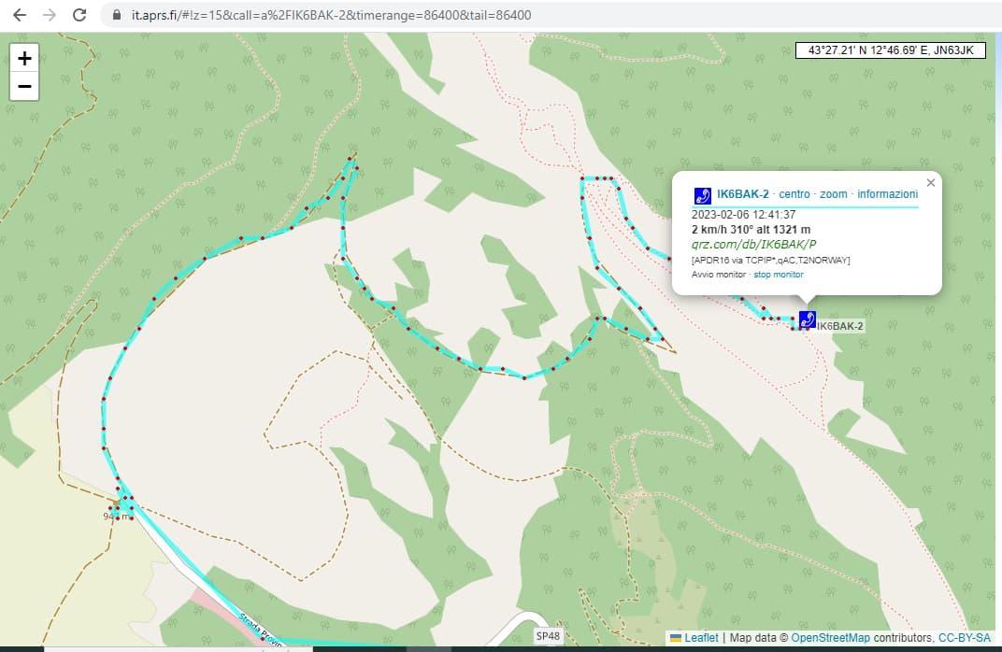This screenshot has width=1002, height=652.
Task: Open the 'informazioni' link in the popup
Action: tap(887, 193)
